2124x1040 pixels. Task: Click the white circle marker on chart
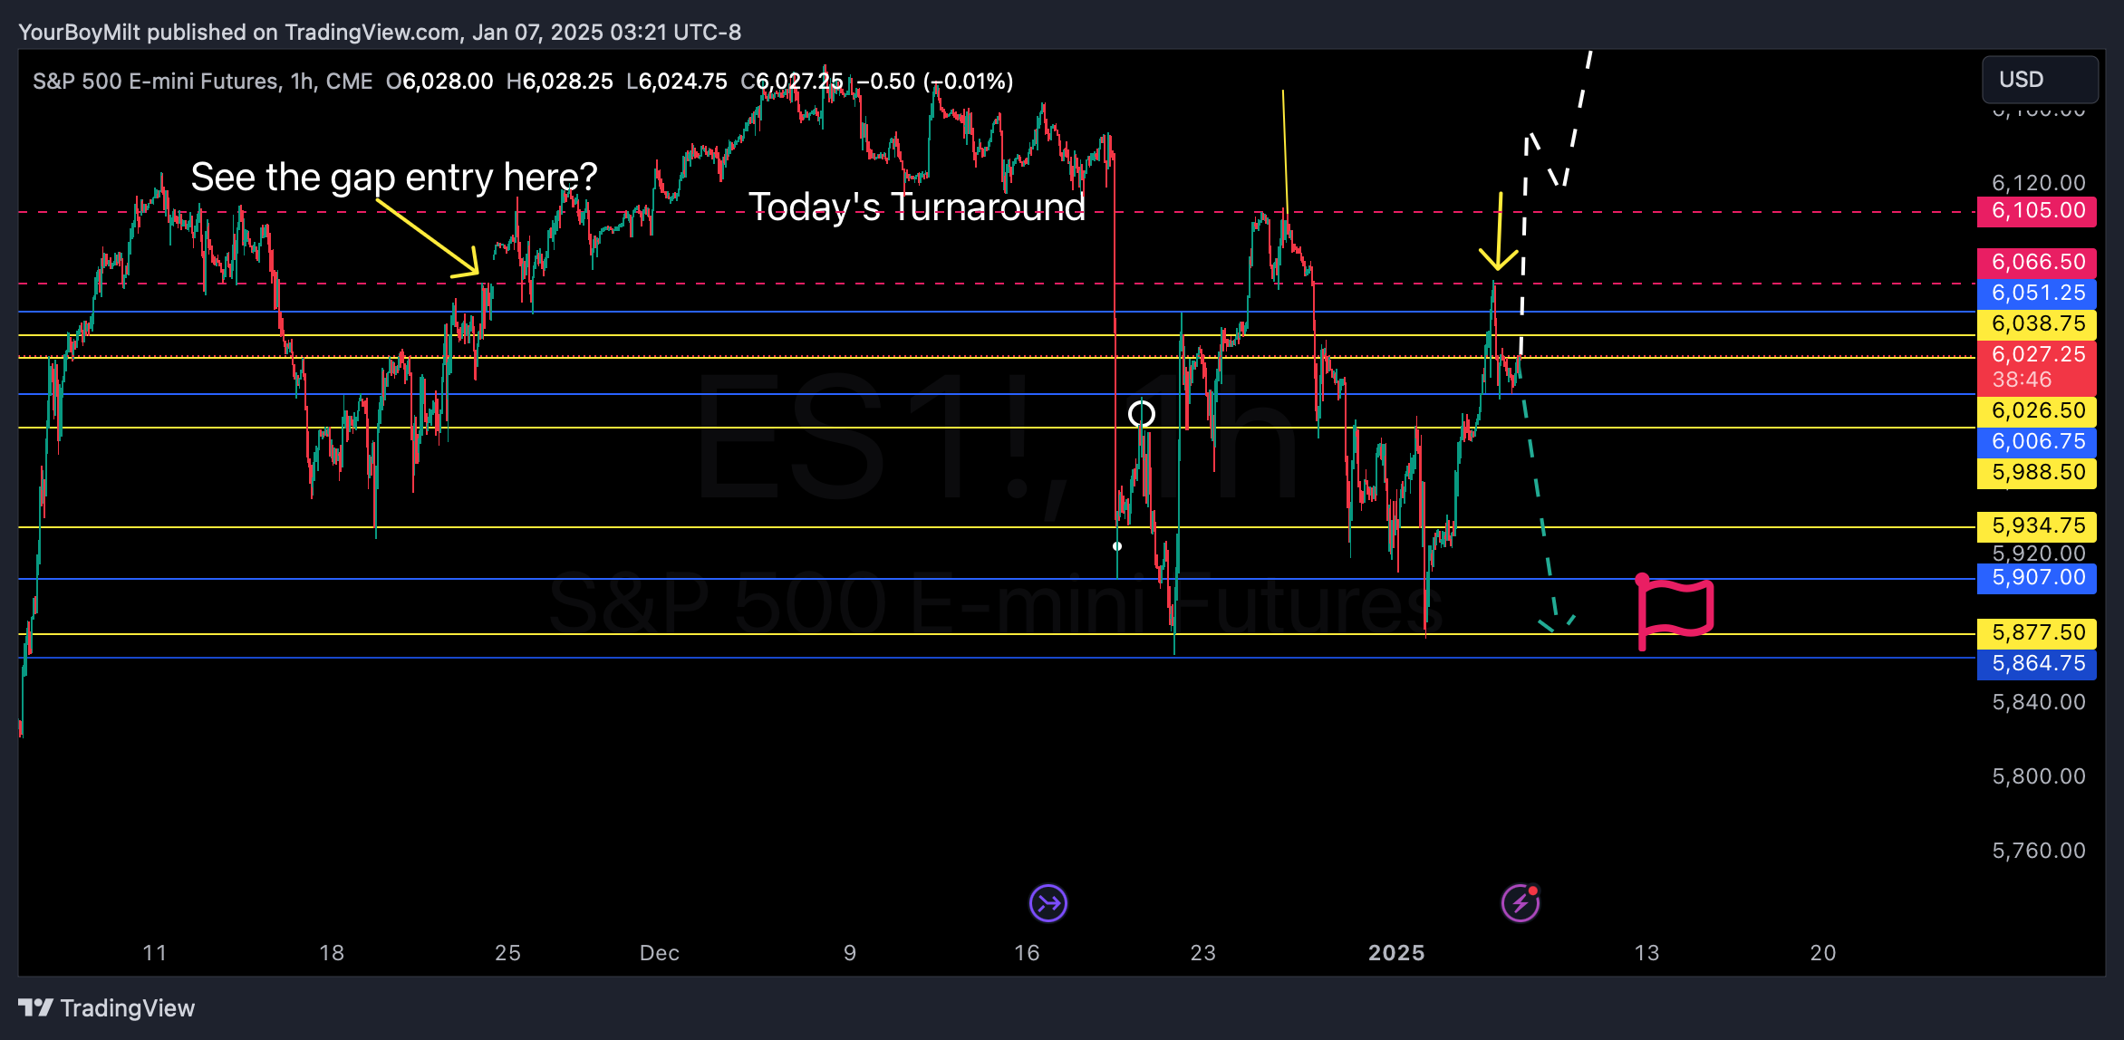(1142, 414)
